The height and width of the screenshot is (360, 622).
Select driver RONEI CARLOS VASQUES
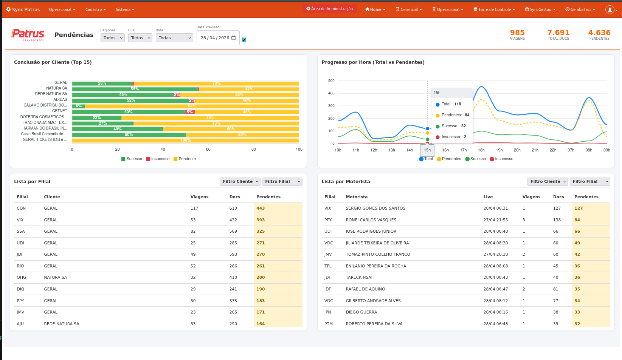tap(371, 220)
